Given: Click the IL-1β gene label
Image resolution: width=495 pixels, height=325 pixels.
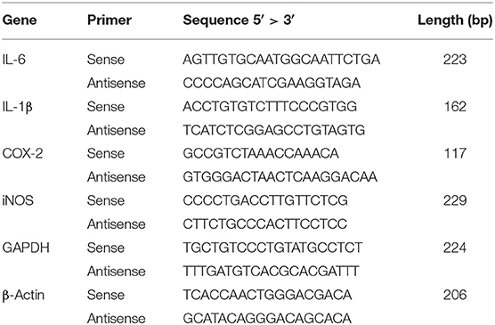Looking at the screenshot, I should tap(17, 107).
